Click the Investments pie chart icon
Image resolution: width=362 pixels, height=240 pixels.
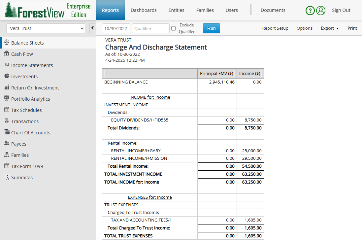(x=7, y=76)
